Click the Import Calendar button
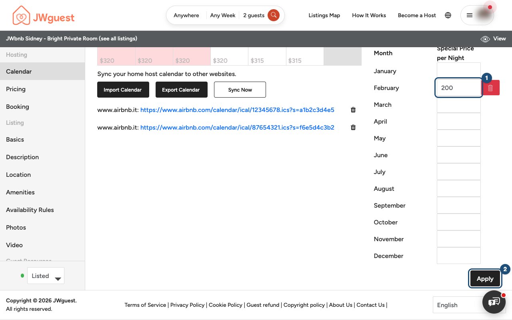 click(x=123, y=90)
